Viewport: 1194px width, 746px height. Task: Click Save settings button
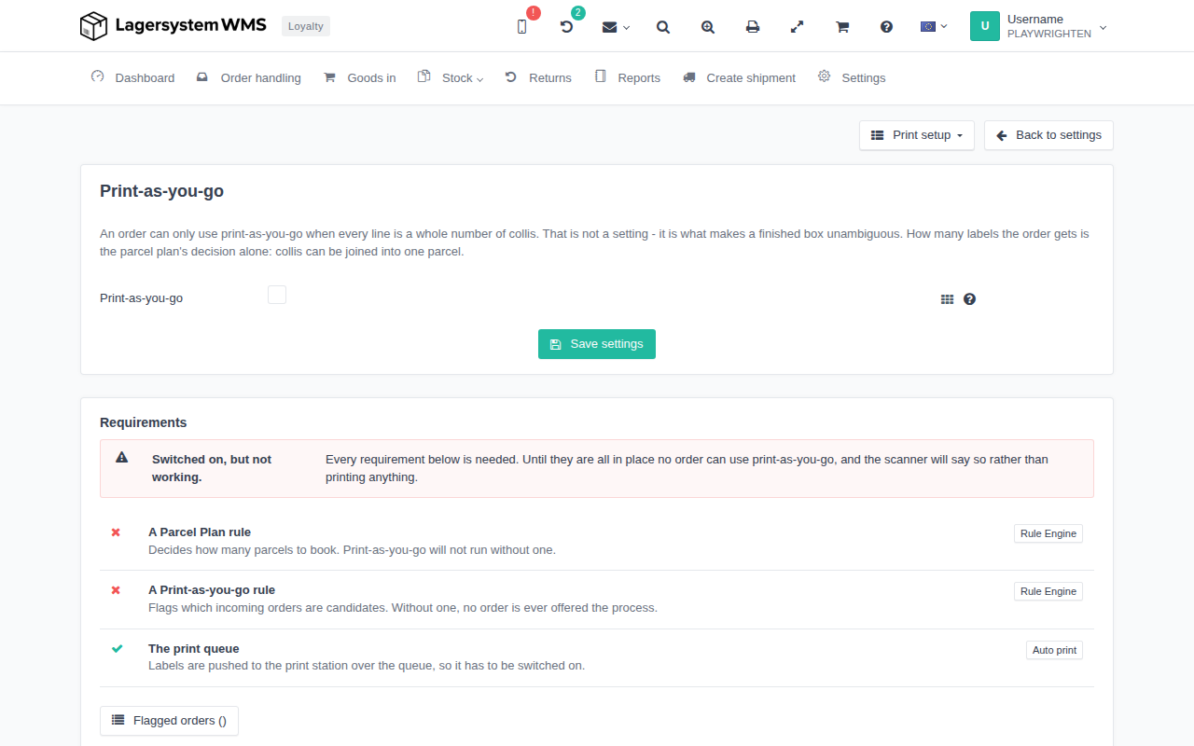pos(597,344)
